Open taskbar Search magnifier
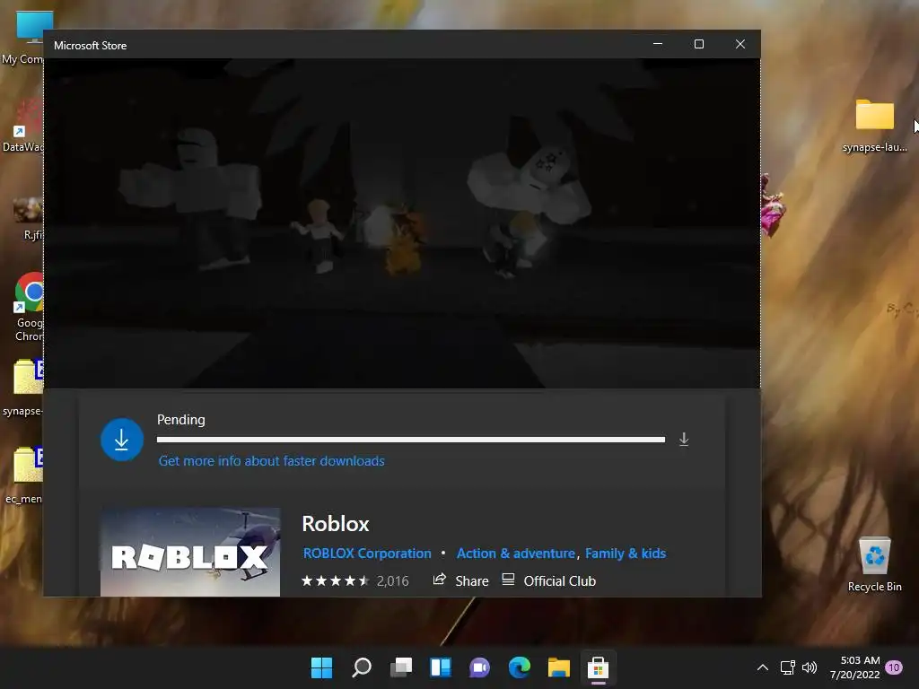The height and width of the screenshot is (689, 919). click(362, 667)
